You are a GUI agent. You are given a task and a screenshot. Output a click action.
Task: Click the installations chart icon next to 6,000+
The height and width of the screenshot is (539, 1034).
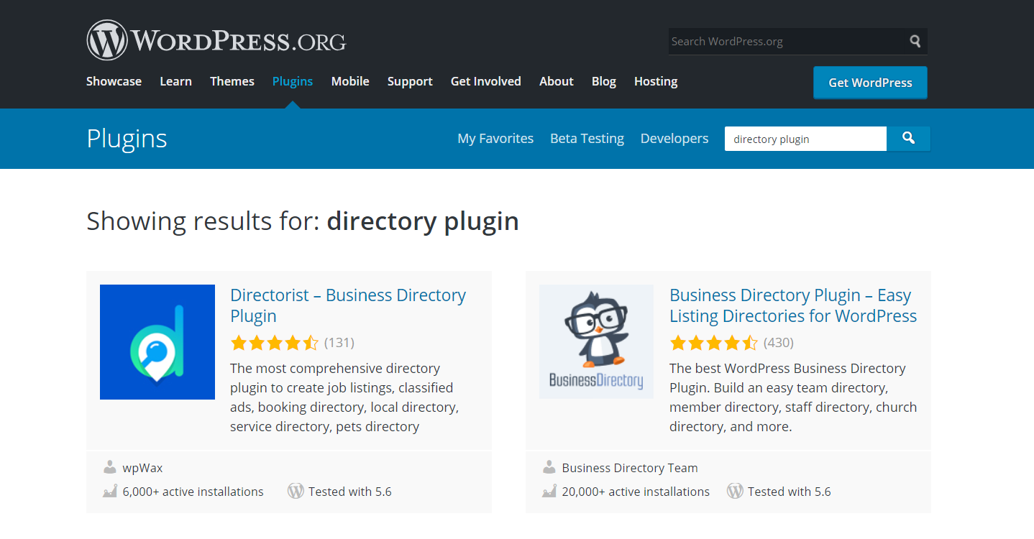tap(110, 492)
